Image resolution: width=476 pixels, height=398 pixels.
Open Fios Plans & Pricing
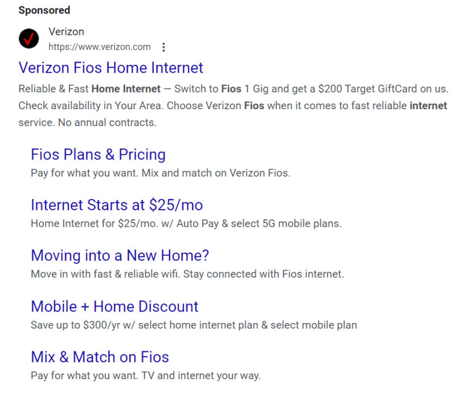pos(98,154)
